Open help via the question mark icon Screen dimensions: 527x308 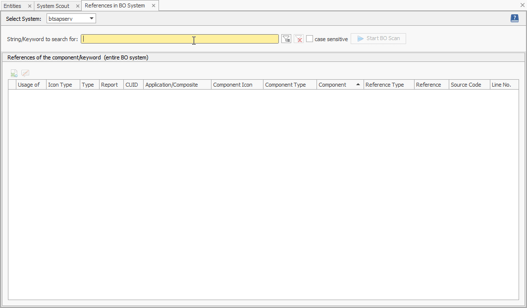(x=514, y=18)
